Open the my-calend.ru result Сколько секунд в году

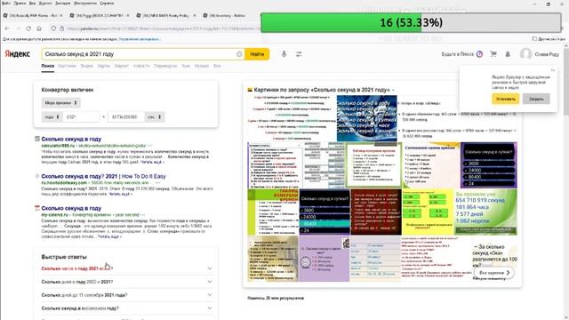coord(71,208)
